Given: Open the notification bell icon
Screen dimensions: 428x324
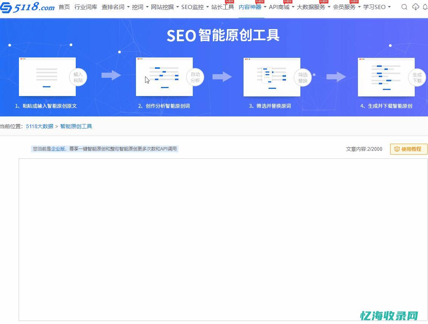Looking at the screenshot, I should tap(425, 7).
